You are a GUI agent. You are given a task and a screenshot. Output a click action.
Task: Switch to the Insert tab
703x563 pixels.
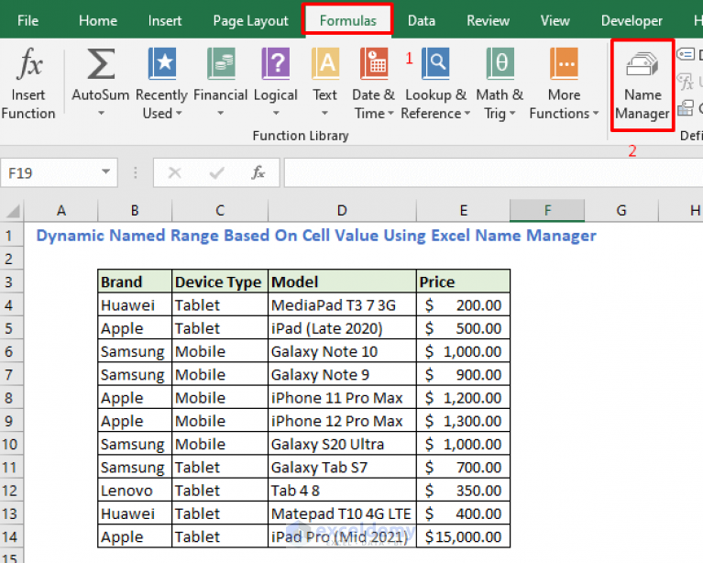(165, 21)
